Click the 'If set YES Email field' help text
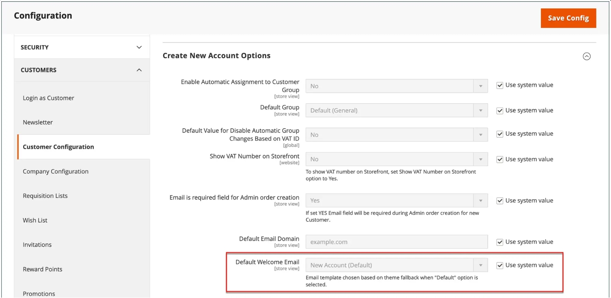This screenshot has width=611, height=298. click(x=392, y=216)
